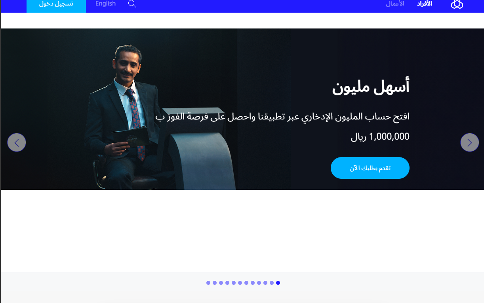Select the tenth carousel dot from the left

(x=265, y=283)
